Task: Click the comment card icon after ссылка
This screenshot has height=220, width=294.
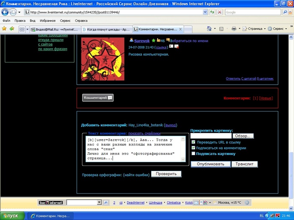Action: (x=171, y=46)
